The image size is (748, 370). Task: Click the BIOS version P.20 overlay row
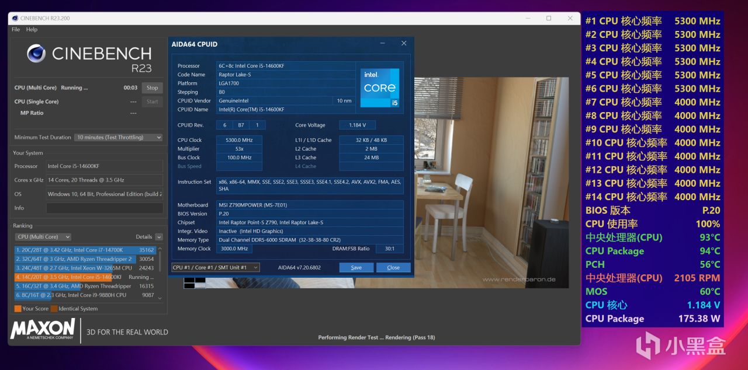pyautogui.click(x=653, y=211)
